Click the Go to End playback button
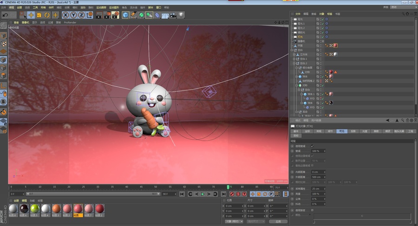This screenshot has width=418, height=226. pyautogui.click(x=223, y=194)
